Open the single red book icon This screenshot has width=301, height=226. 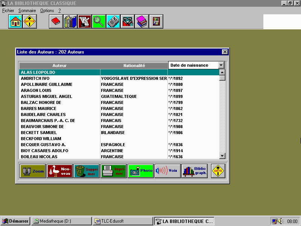coord(56,22)
